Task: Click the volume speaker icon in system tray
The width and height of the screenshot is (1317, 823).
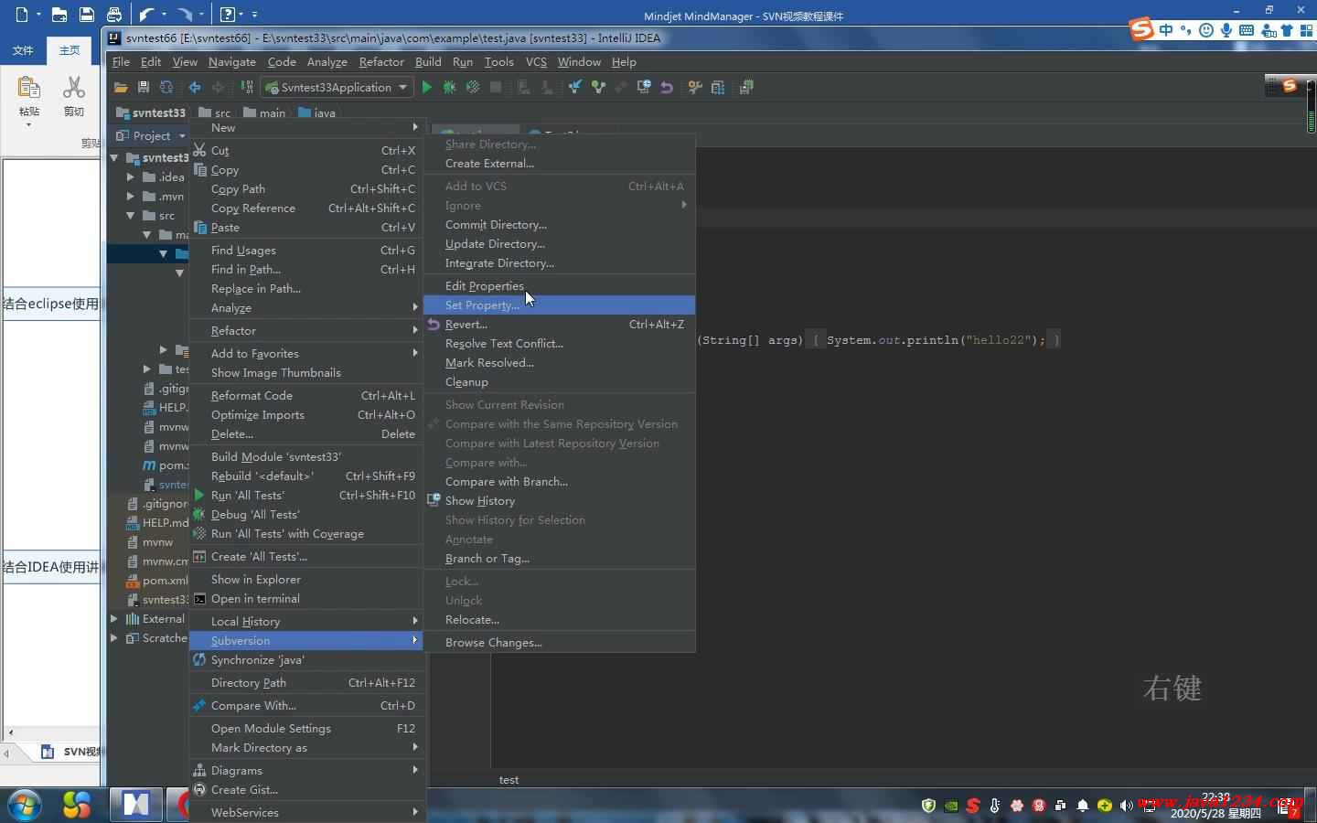Action: [x=1126, y=806]
